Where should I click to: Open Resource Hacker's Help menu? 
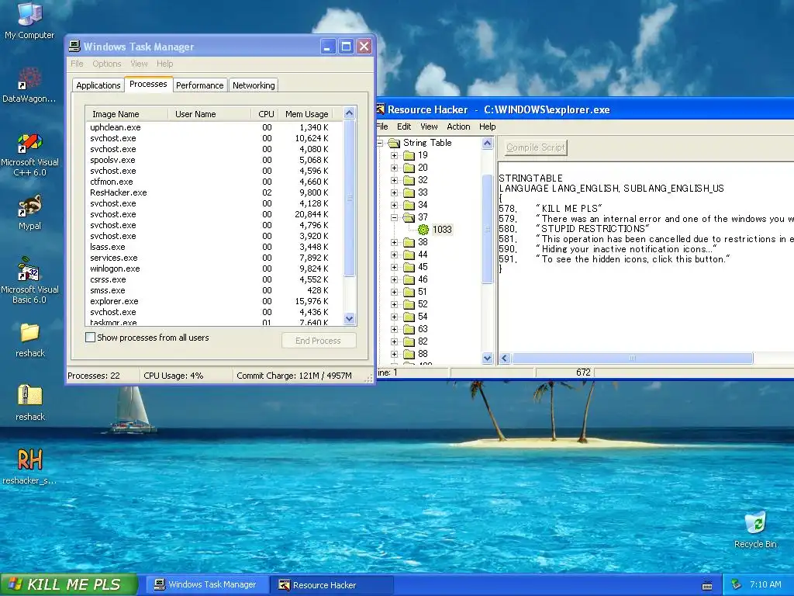[487, 126]
